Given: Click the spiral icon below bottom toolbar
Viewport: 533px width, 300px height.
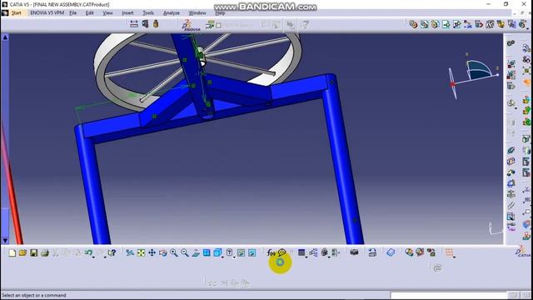Looking at the screenshot, I should [x=437, y=268].
